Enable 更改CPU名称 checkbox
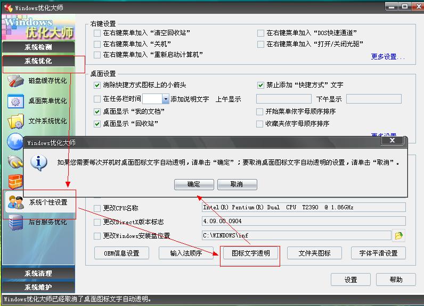The image size is (424, 306). click(x=97, y=208)
